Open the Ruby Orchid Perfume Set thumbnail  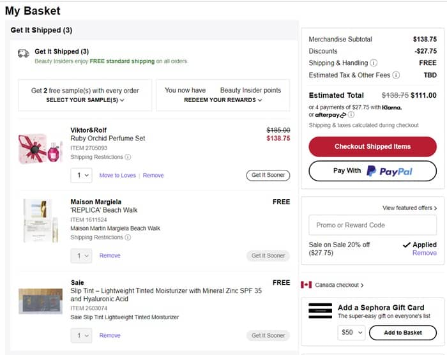(41, 148)
